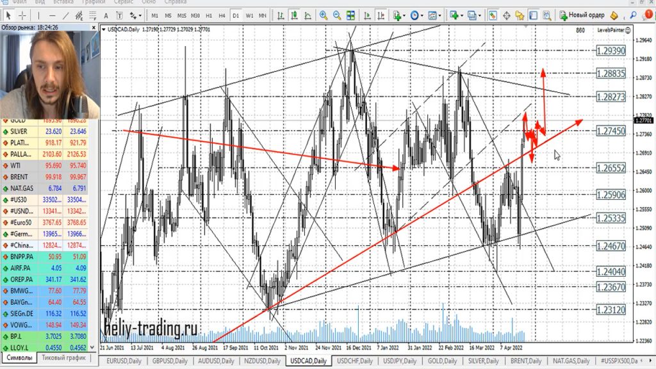Toggle the D1 timeframe button
This screenshot has width=656, height=369.
click(x=235, y=15)
